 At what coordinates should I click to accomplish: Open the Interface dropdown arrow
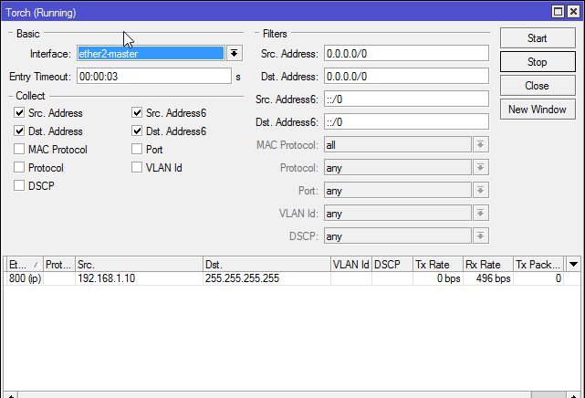pos(235,53)
